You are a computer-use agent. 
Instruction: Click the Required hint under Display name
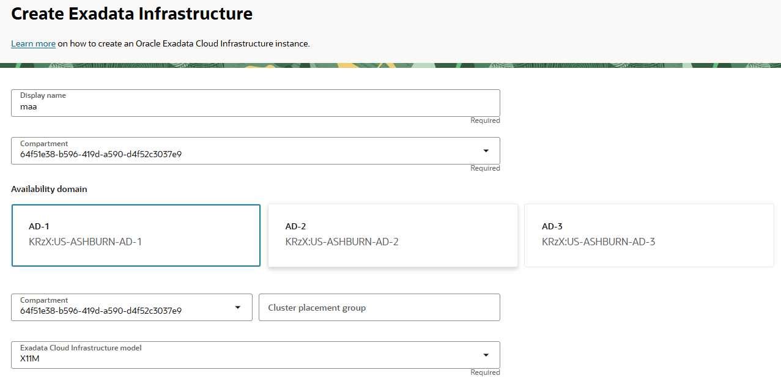coord(485,121)
